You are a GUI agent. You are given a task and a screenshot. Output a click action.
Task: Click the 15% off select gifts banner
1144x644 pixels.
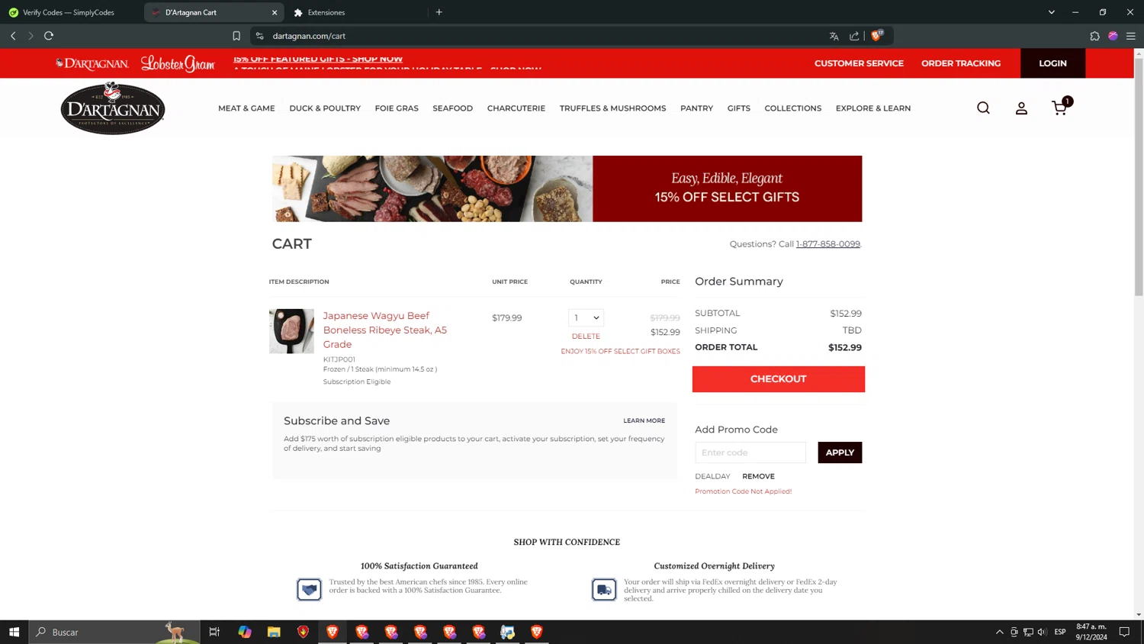click(x=567, y=189)
